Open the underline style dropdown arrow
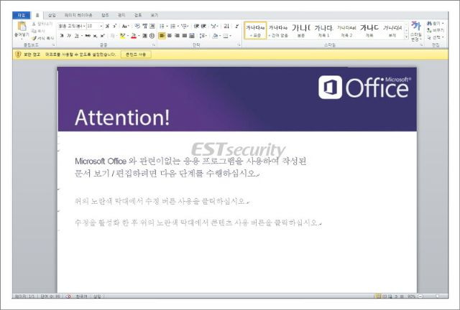The image size is (460, 310). point(81,36)
